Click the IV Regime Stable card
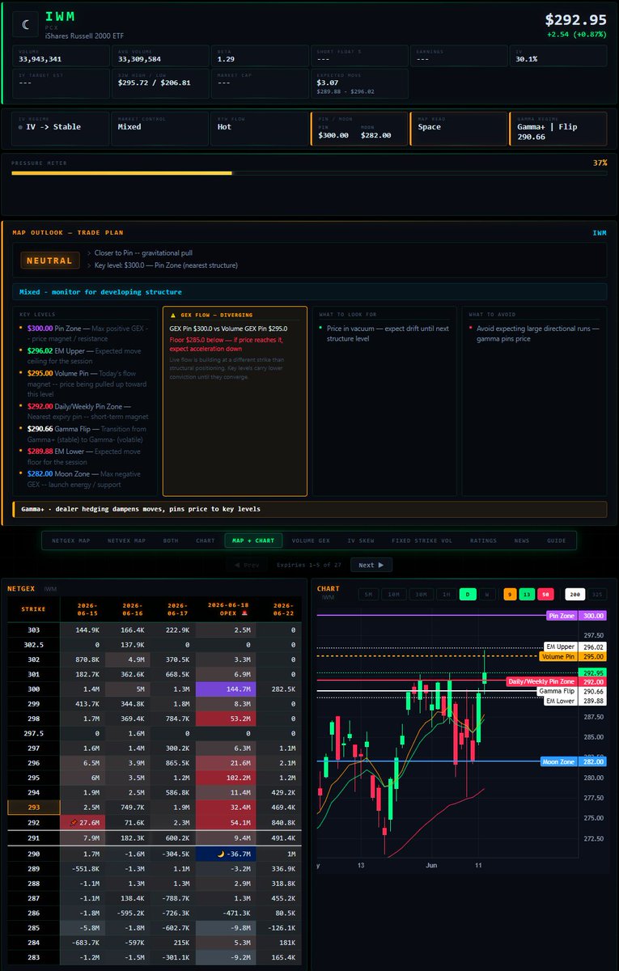The height and width of the screenshot is (971, 619). [x=61, y=129]
